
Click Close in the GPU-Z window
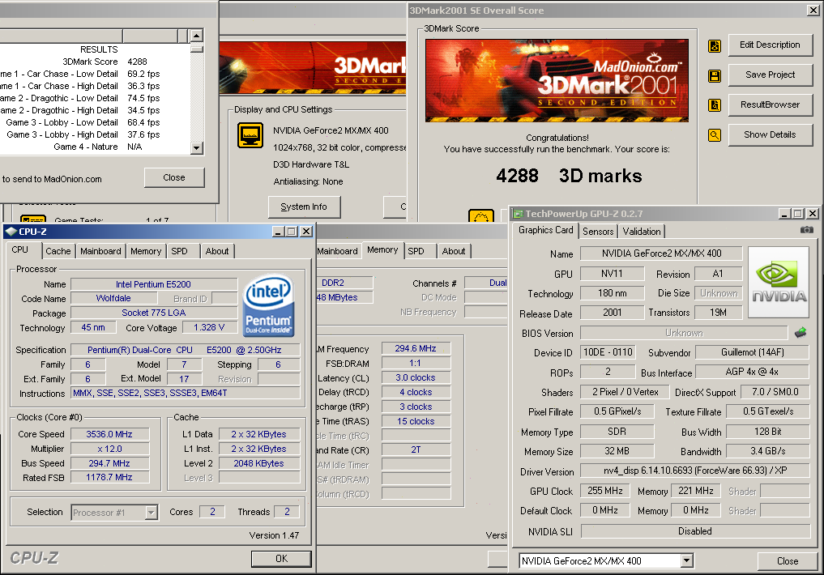point(788,560)
